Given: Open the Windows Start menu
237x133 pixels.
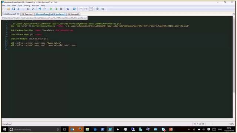Looking at the screenshot, I should pos(4,129).
